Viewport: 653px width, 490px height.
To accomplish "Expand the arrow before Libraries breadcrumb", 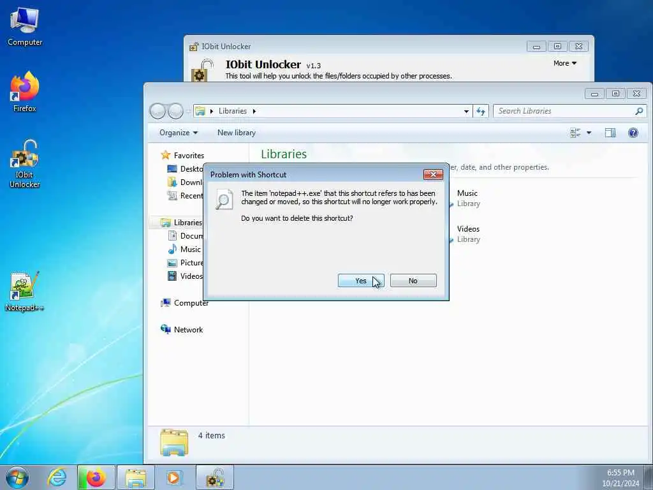I will 212,111.
